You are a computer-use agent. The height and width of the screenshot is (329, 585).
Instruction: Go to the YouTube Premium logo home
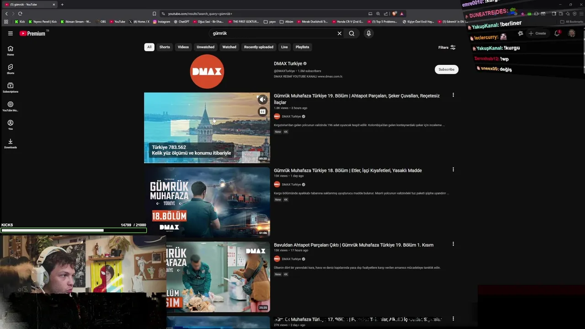tap(33, 33)
